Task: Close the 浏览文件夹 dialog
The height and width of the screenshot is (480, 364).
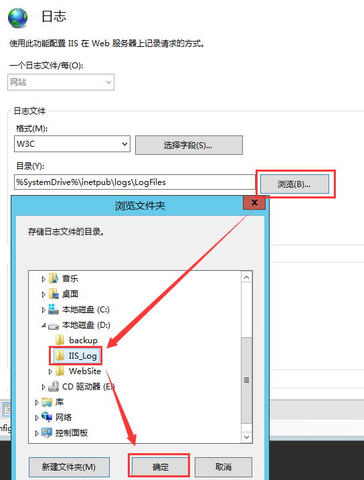Action: tap(254, 202)
